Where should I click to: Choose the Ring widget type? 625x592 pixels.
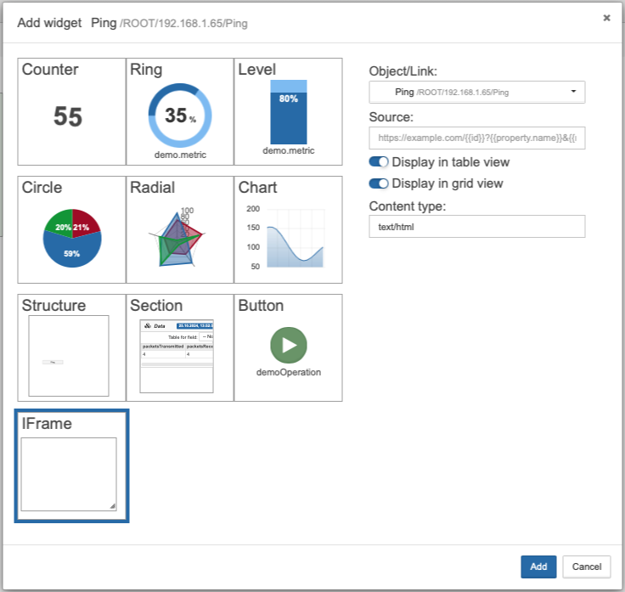[180, 111]
